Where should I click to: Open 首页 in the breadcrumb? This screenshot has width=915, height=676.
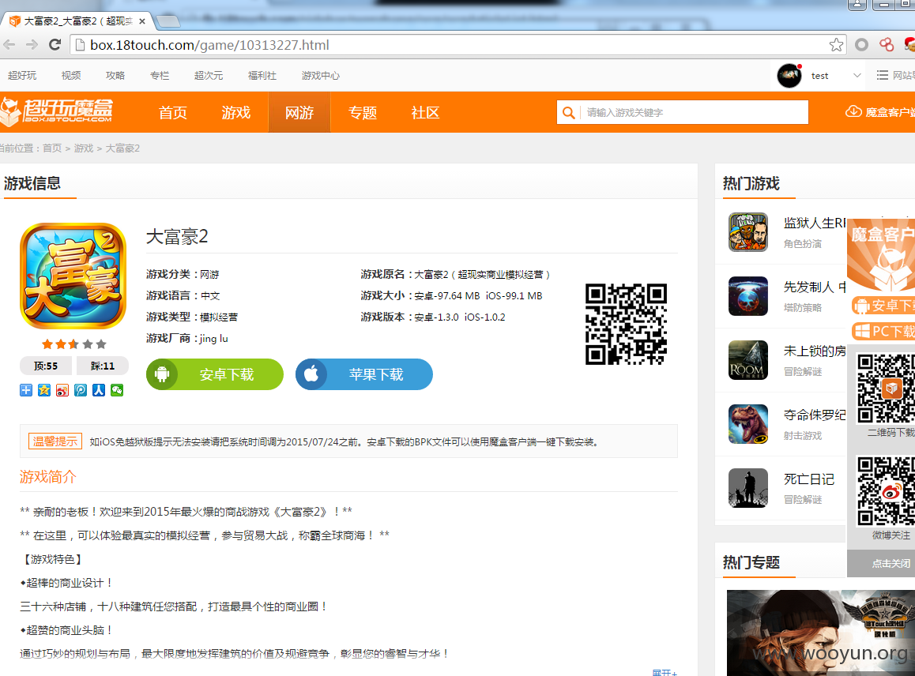52,148
